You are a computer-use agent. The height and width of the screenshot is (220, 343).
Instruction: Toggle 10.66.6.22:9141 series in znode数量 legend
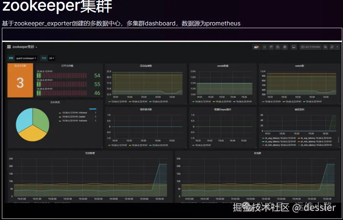click(x=222, y=102)
